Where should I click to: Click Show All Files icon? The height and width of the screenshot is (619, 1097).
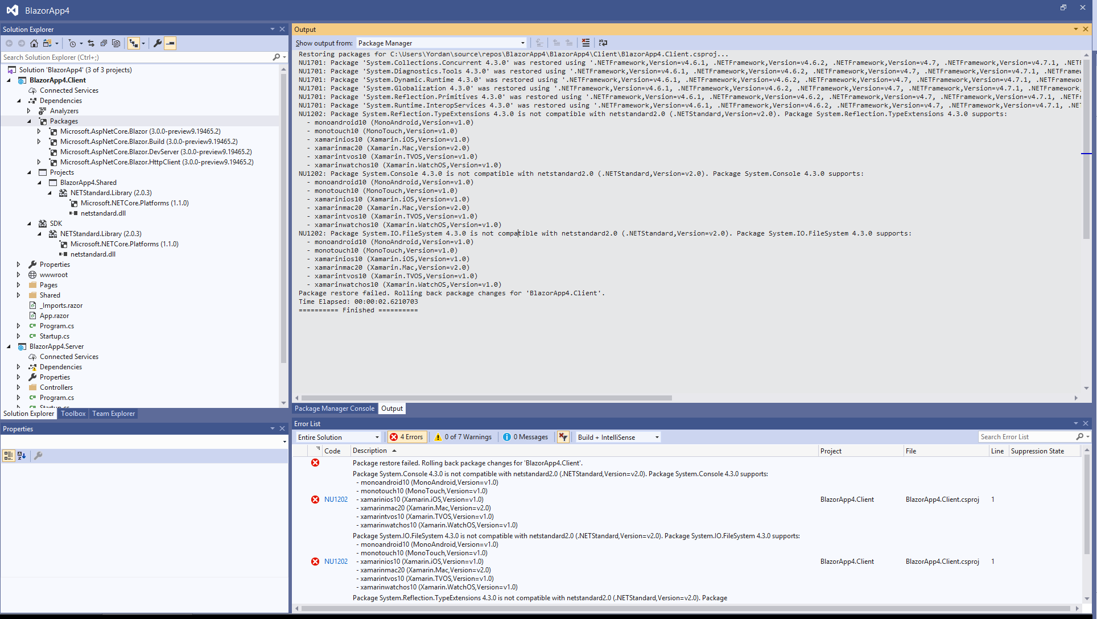(116, 43)
